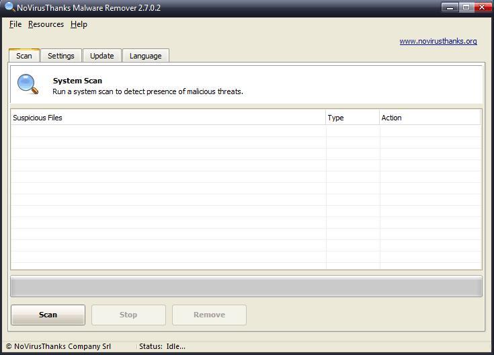Maximize the Malware Remover window
Image resolution: width=494 pixels, height=355 pixels.
click(466, 7)
